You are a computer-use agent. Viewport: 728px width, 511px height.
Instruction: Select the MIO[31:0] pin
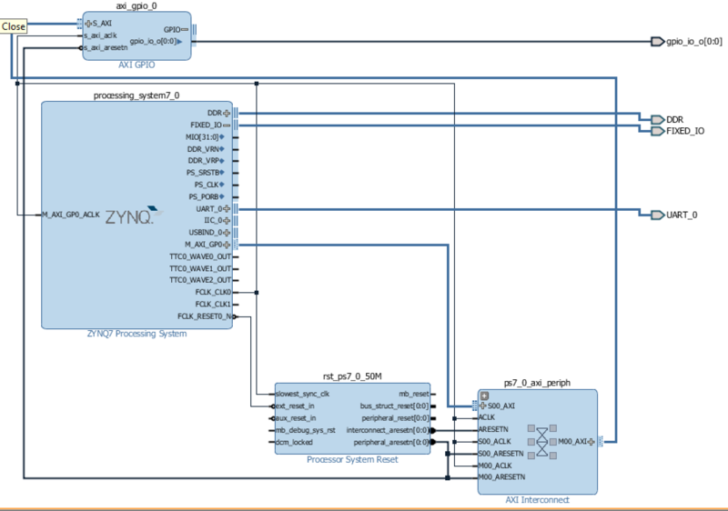pyautogui.click(x=205, y=137)
